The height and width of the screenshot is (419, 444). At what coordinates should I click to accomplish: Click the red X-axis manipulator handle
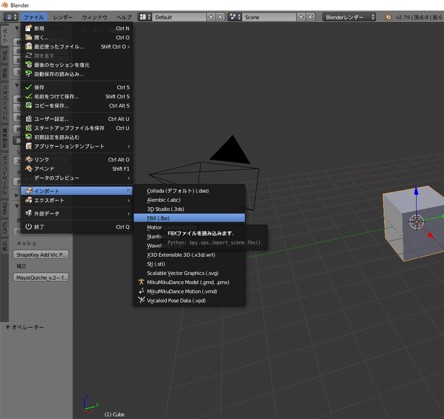[x=431, y=235]
